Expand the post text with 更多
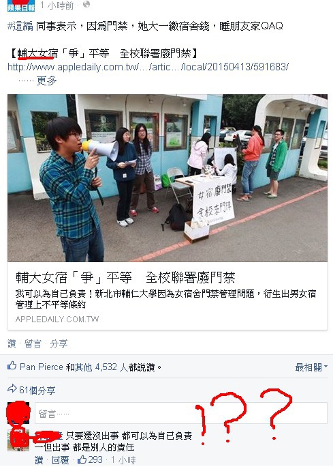The image size is (333, 467). 46,81
